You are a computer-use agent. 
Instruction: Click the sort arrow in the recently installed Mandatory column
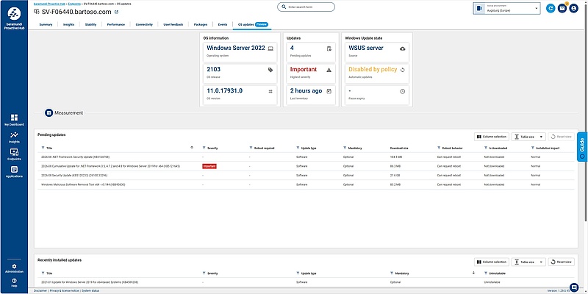473,273
